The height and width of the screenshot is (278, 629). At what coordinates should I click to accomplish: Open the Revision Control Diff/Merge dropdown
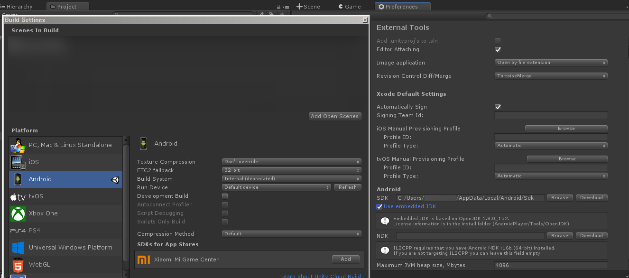(551, 75)
